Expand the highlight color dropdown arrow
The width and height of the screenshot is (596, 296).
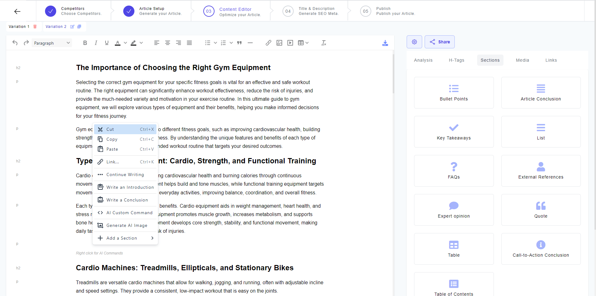click(142, 43)
